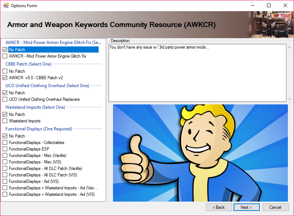Image resolution: width=294 pixels, height=216 pixels.
Task: Check FunctionalDisplays ESP option
Action: click(5, 149)
